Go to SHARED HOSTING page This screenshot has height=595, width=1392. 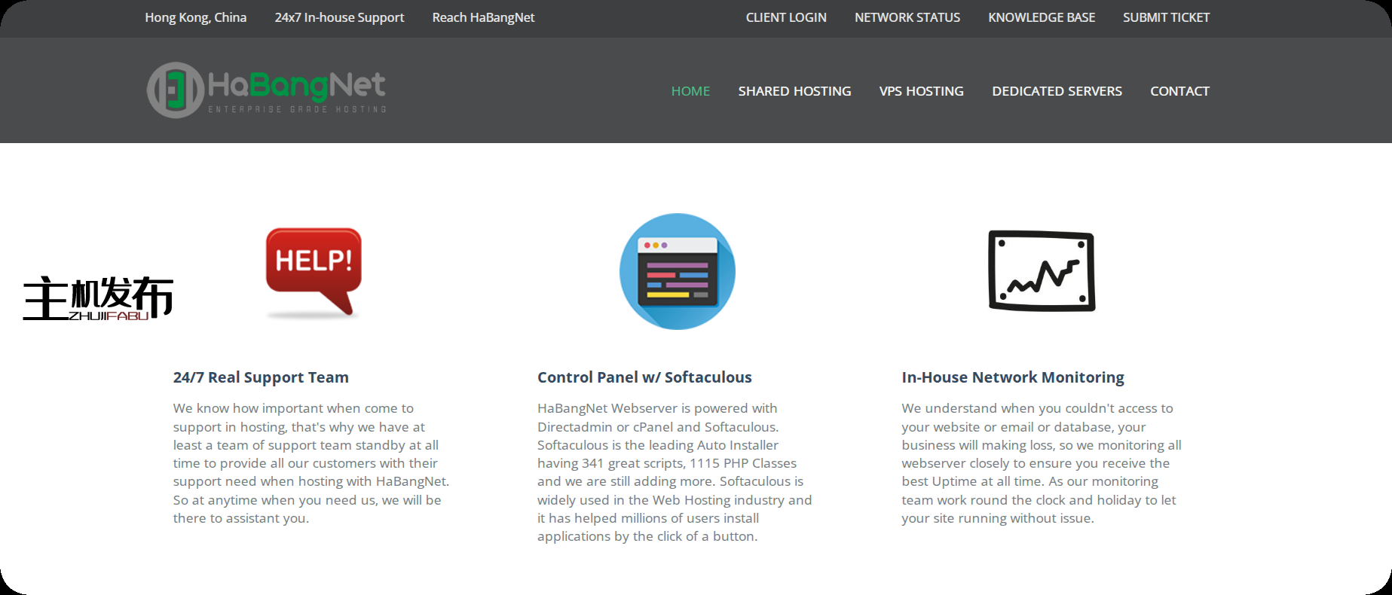point(794,91)
